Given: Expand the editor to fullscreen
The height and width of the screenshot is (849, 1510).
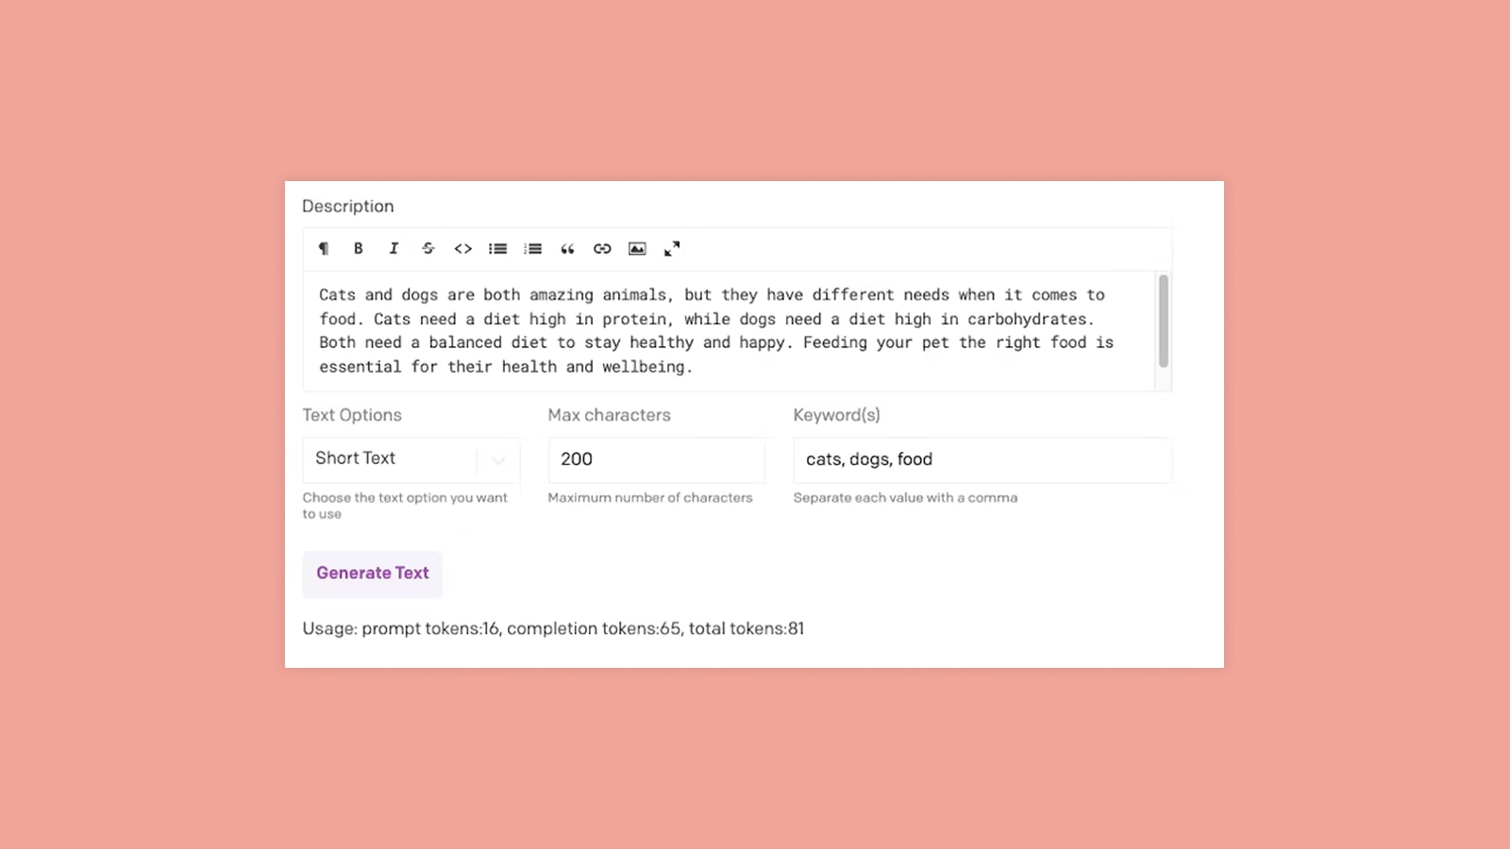Looking at the screenshot, I should [672, 249].
